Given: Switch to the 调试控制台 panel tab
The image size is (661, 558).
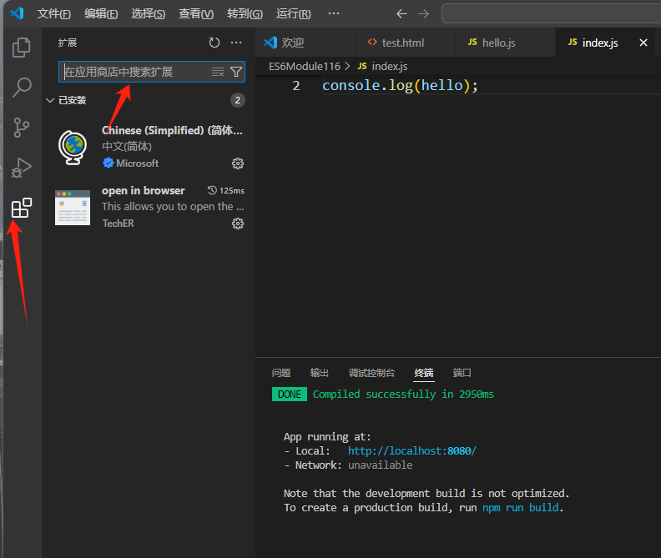Looking at the screenshot, I should pyautogui.click(x=371, y=373).
